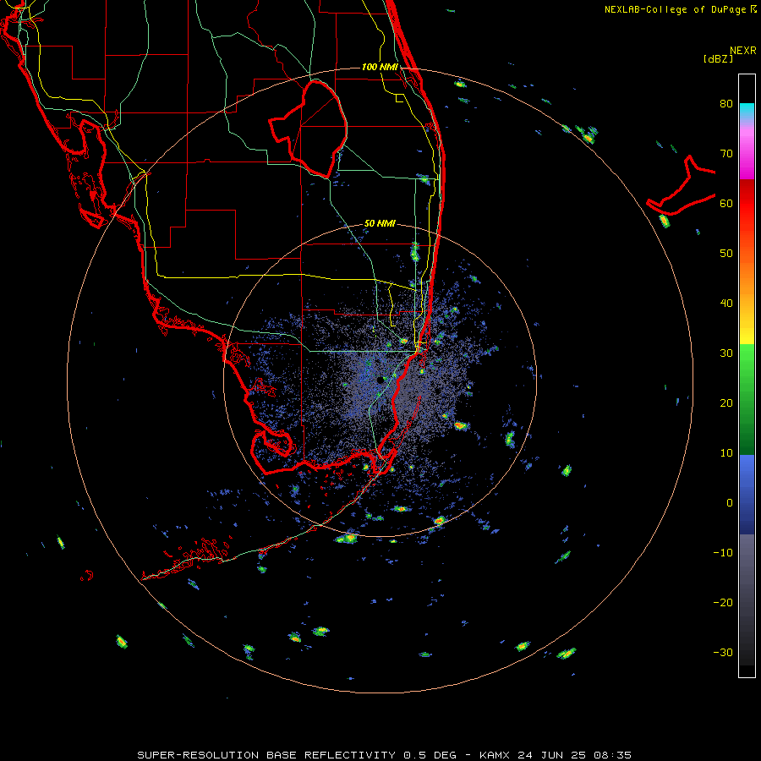Click the Lake Okeechobee red outline
Image resolution: width=761 pixels, height=761 pixels.
[308, 129]
